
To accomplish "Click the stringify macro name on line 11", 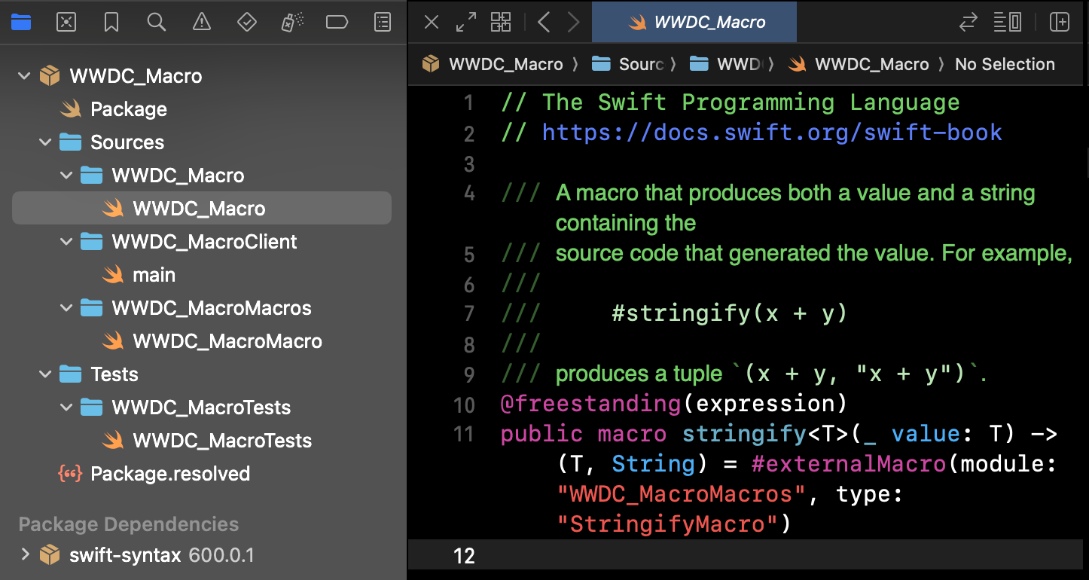I will pos(744,434).
